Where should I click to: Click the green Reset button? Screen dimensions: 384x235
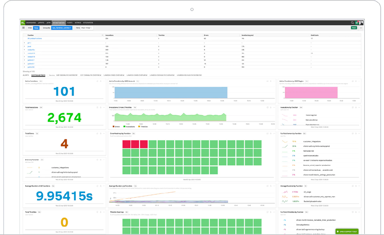[x=354, y=28]
